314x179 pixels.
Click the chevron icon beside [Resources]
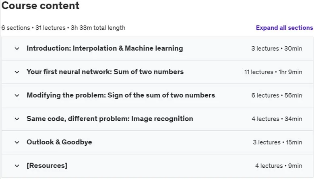[17, 166]
